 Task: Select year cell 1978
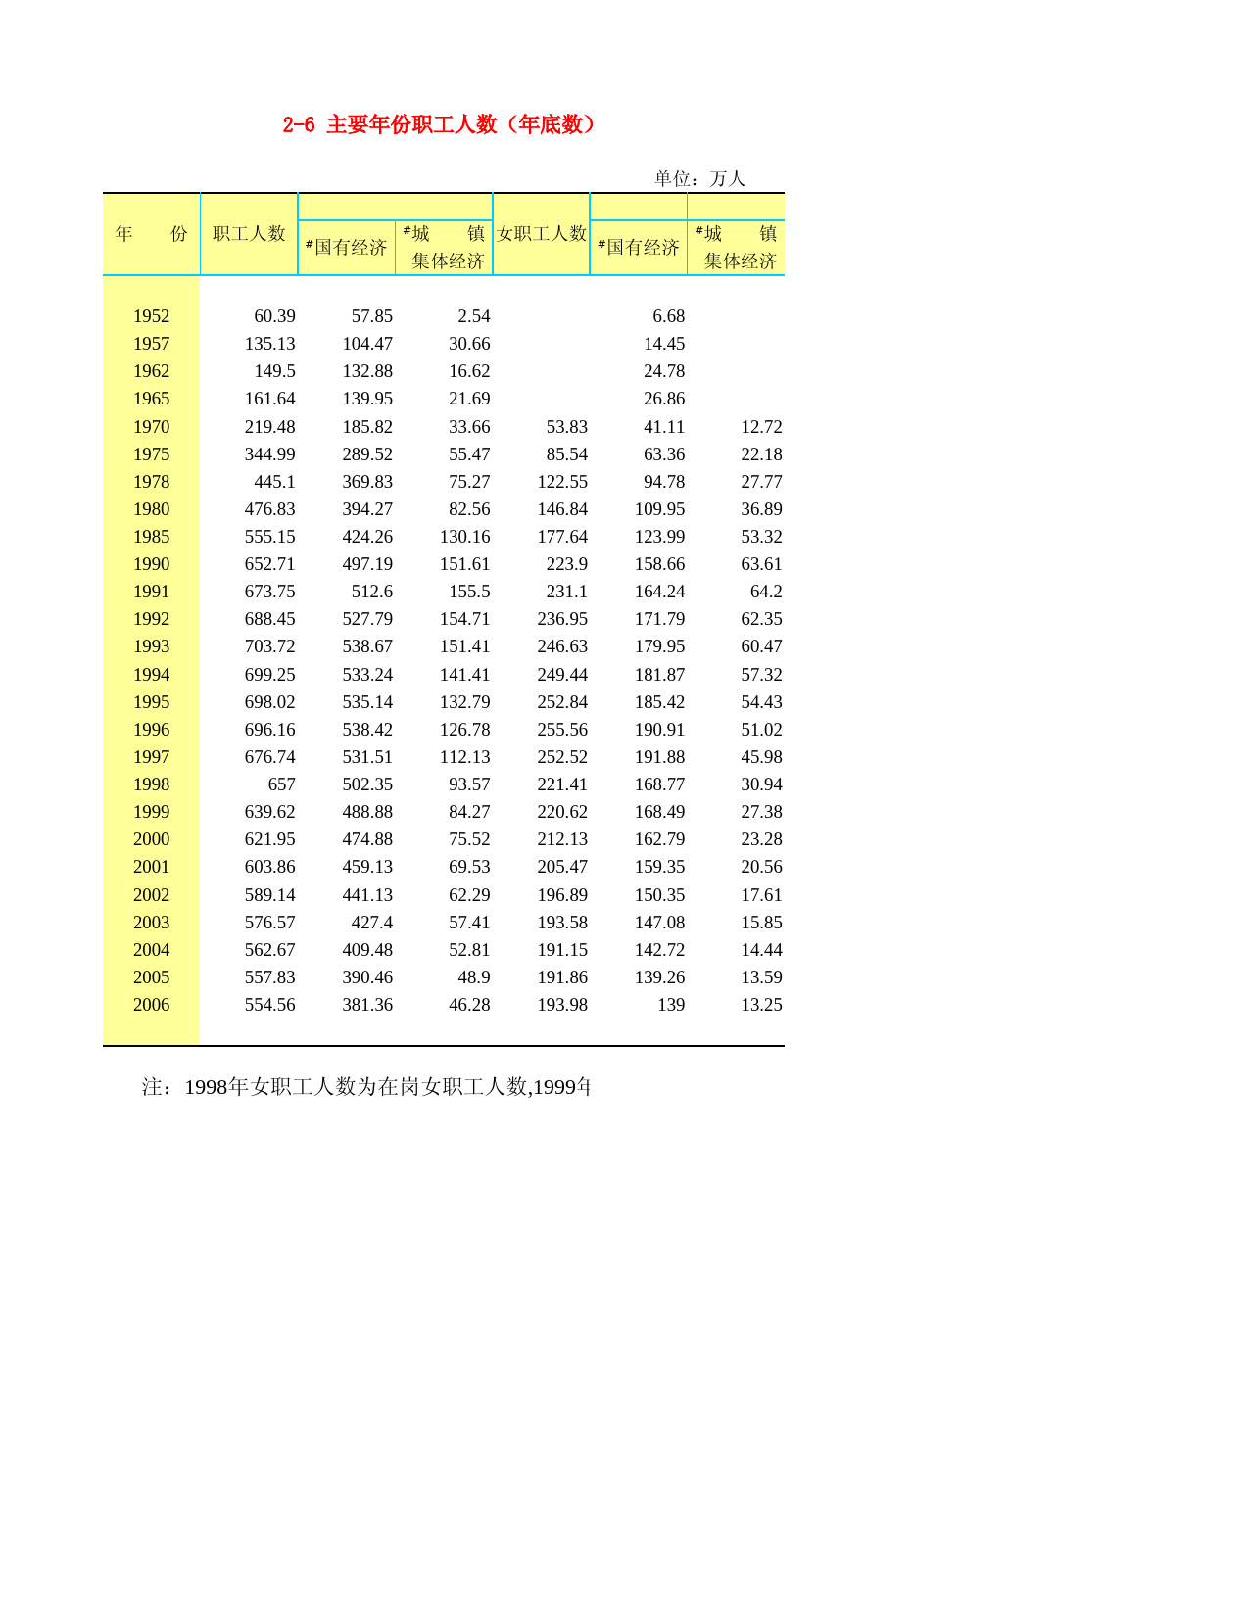(152, 482)
